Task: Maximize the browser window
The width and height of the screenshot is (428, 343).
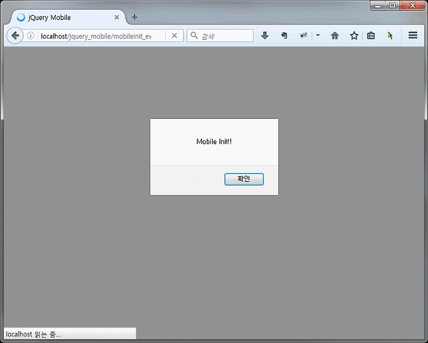Action: 392,5
